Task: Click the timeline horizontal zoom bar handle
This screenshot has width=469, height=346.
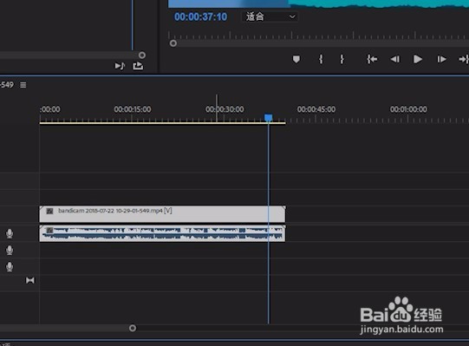Action: [x=133, y=328]
